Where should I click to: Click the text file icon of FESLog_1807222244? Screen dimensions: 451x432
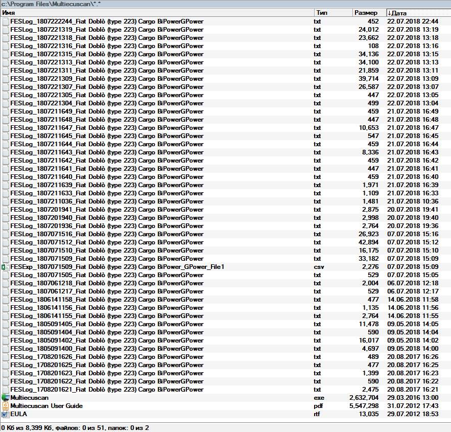pyautogui.click(x=5, y=21)
